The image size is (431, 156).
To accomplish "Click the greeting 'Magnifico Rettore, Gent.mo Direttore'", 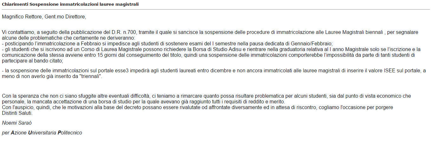I will click(43, 17).
